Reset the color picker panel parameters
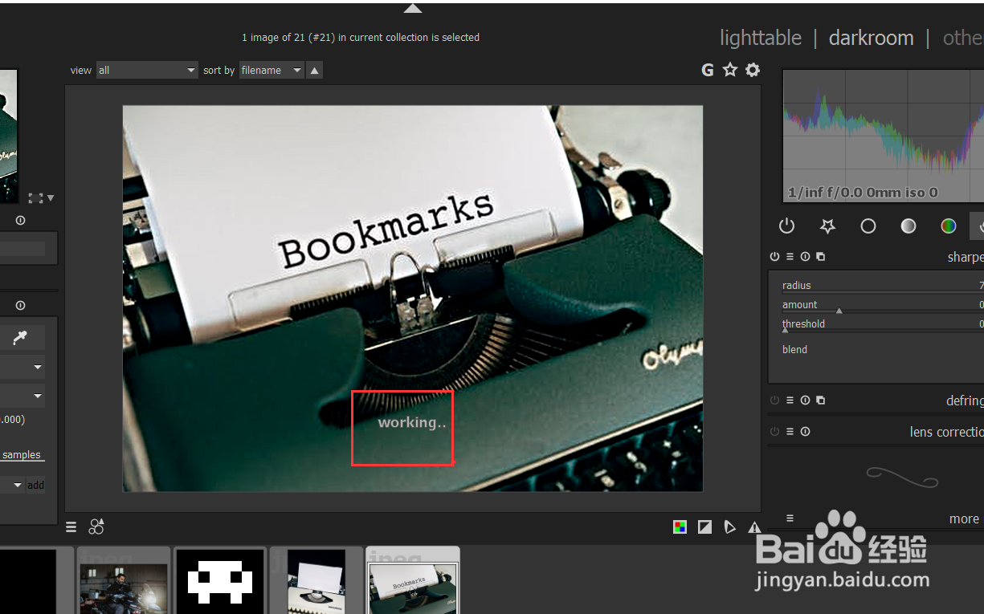984x614 pixels. pos(20,305)
